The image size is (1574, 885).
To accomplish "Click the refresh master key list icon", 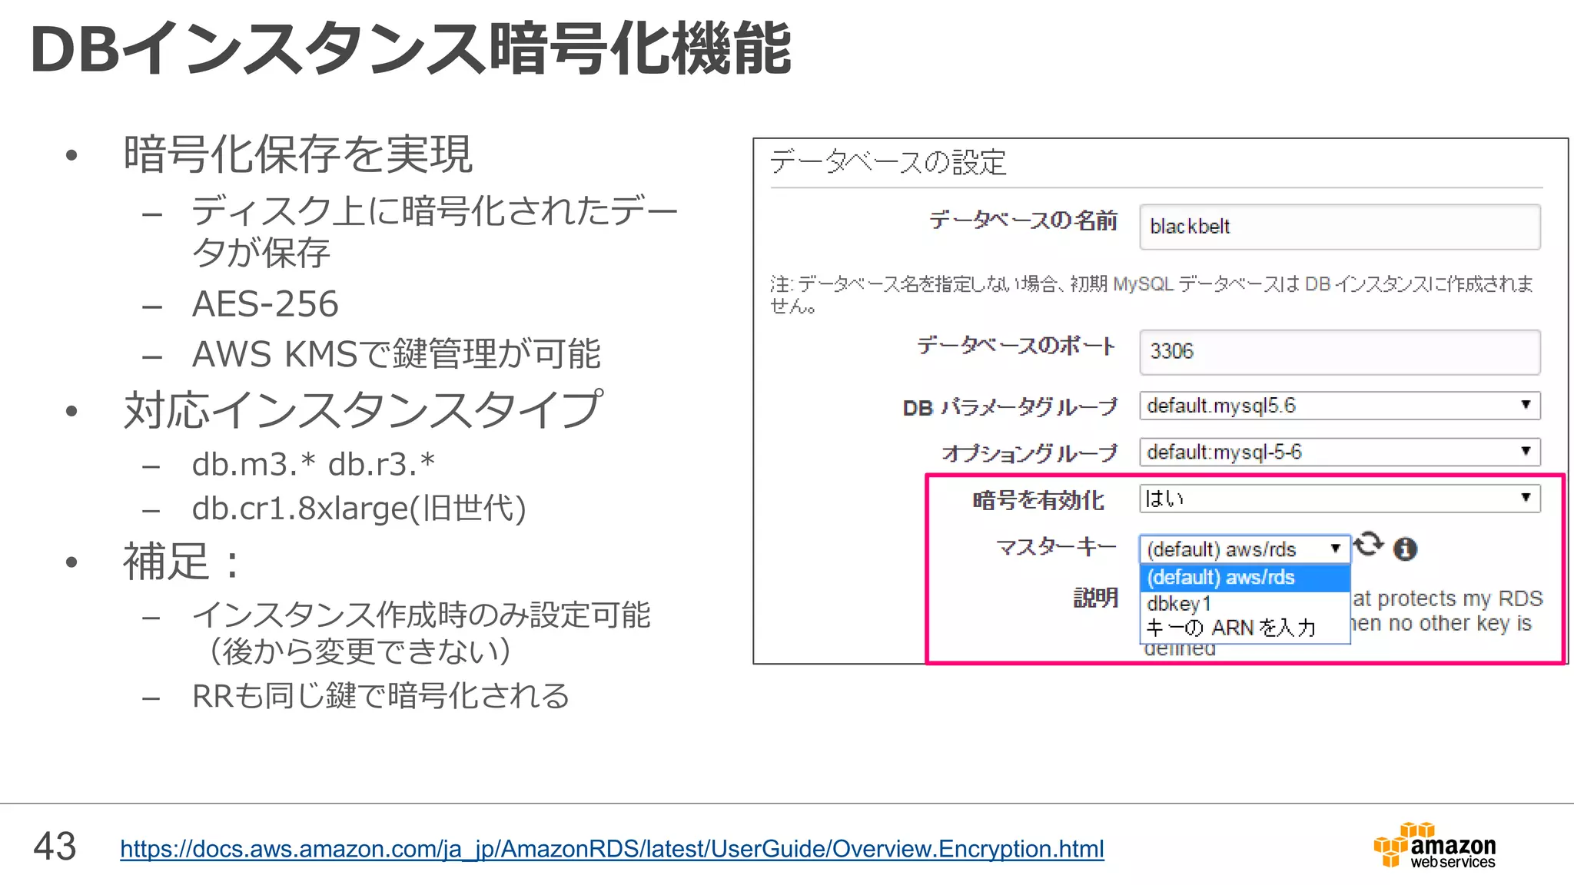I will click(x=1368, y=545).
